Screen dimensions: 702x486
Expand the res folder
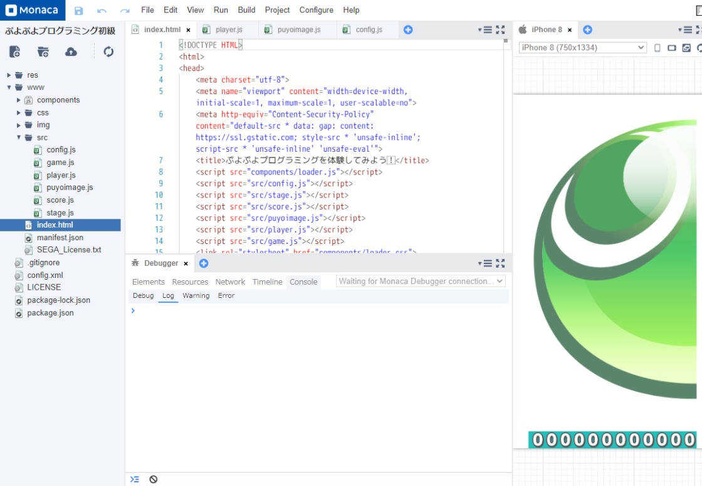(x=9, y=75)
